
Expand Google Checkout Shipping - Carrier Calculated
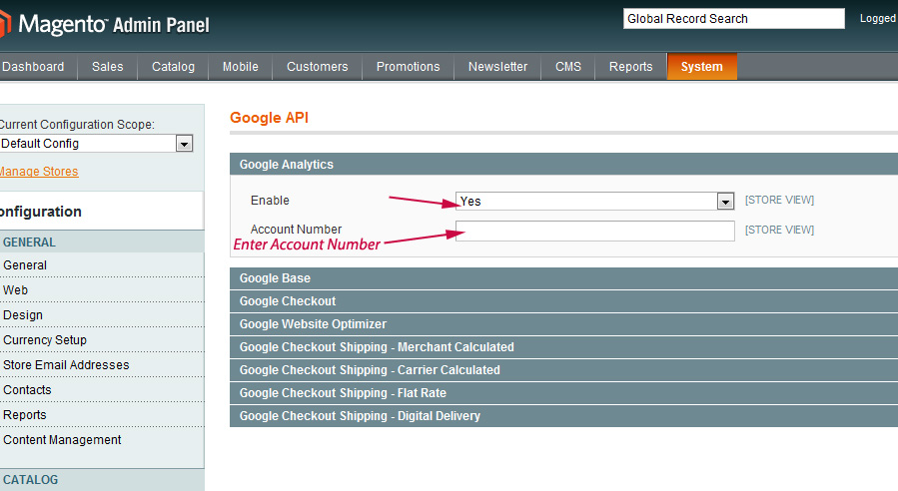pos(563,369)
